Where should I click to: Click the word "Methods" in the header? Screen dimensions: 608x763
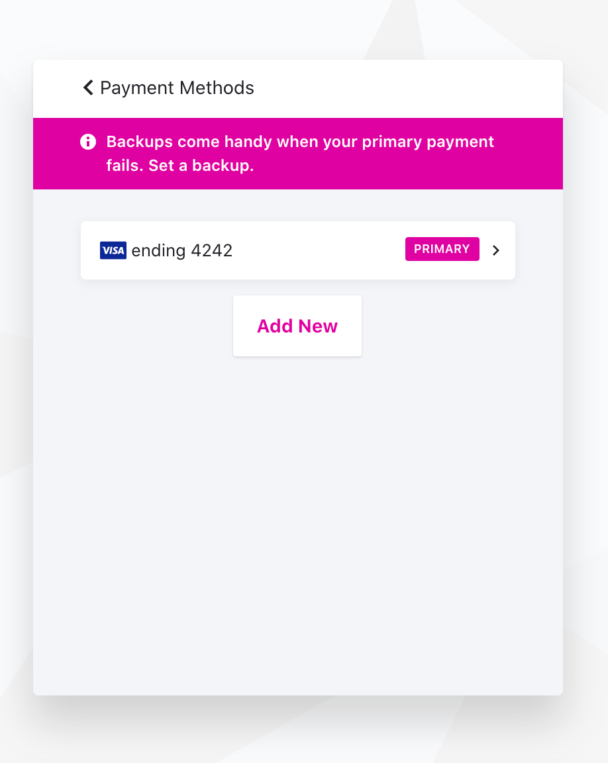tap(216, 88)
